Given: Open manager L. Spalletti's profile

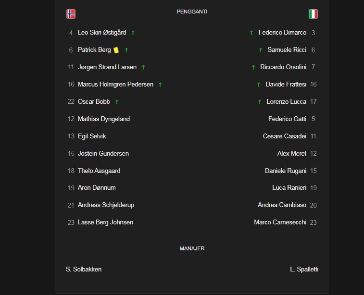Looking at the screenshot, I should 304,269.
